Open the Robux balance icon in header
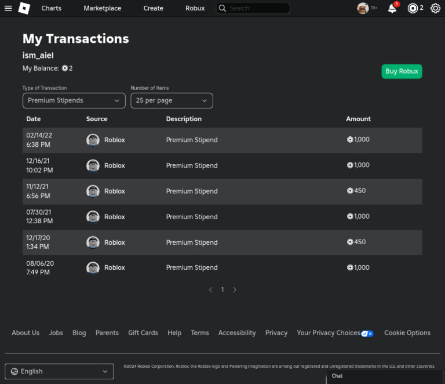Viewport: 445px width, 384px height. pyautogui.click(x=413, y=8)
